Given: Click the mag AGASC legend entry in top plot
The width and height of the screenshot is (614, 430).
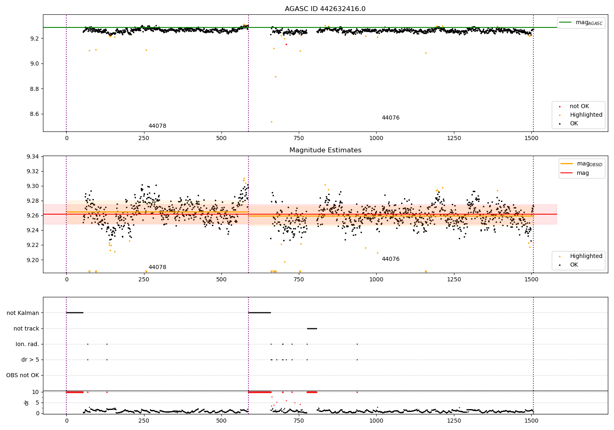Looking at the screenshot, I should 589,23.
